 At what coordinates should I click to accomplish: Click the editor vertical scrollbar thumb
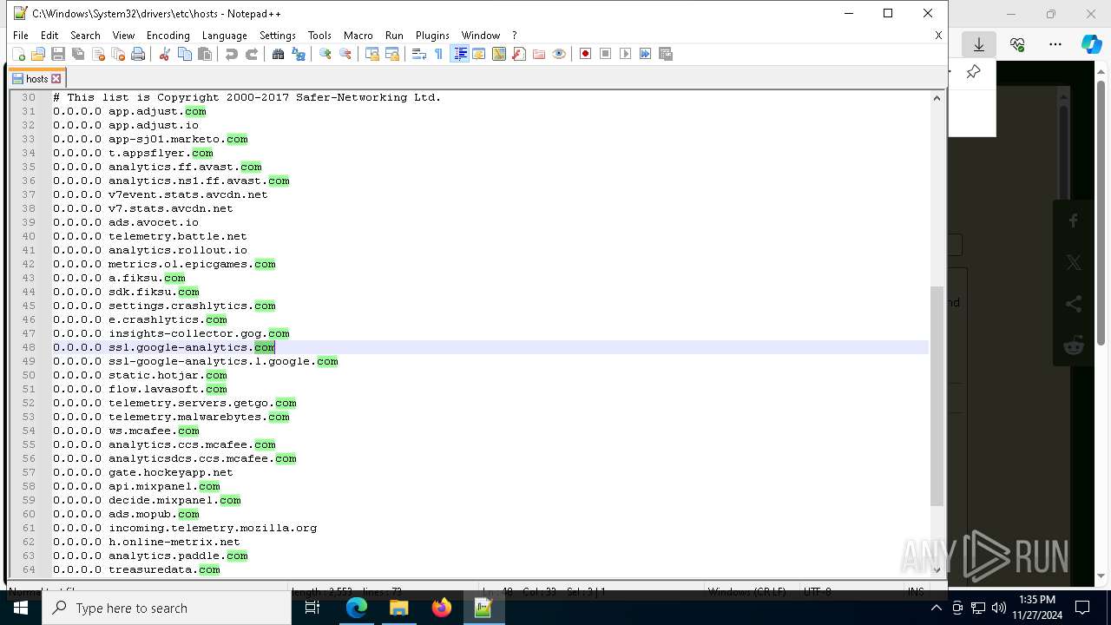pos(937,396)
